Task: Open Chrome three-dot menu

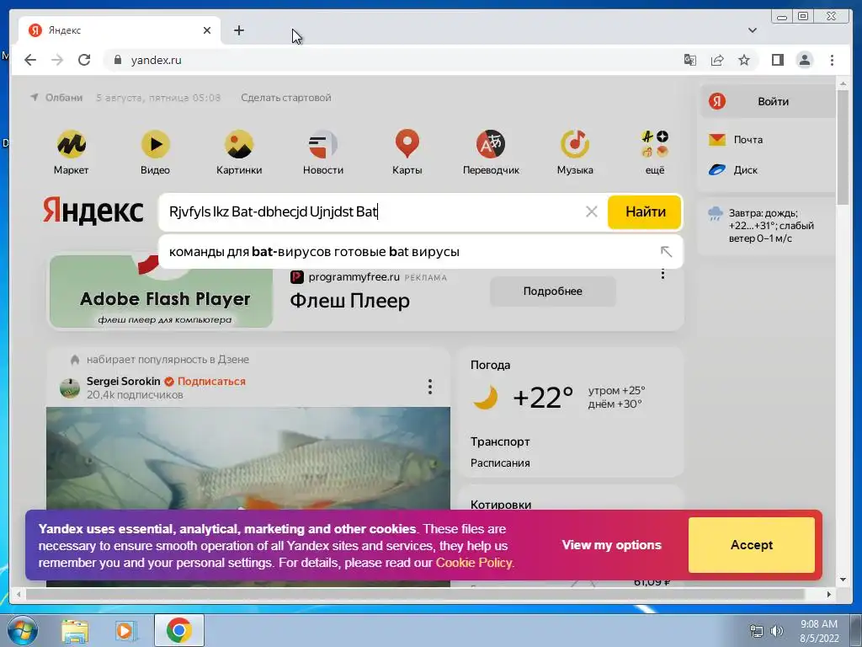Action: click(832, 60)
